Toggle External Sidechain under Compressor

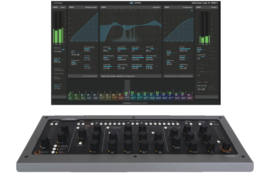tap(185, 76)
